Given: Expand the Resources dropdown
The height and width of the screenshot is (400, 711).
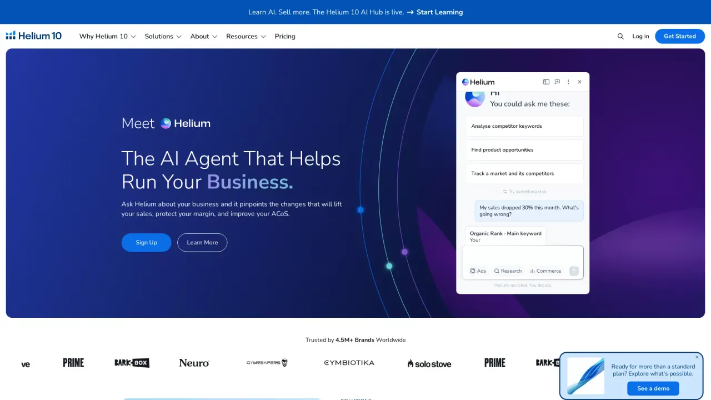Looking at the screenshot, I should click(x=246, y=36).
